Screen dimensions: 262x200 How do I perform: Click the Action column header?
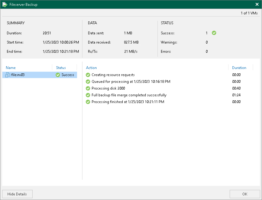(91, 68)
